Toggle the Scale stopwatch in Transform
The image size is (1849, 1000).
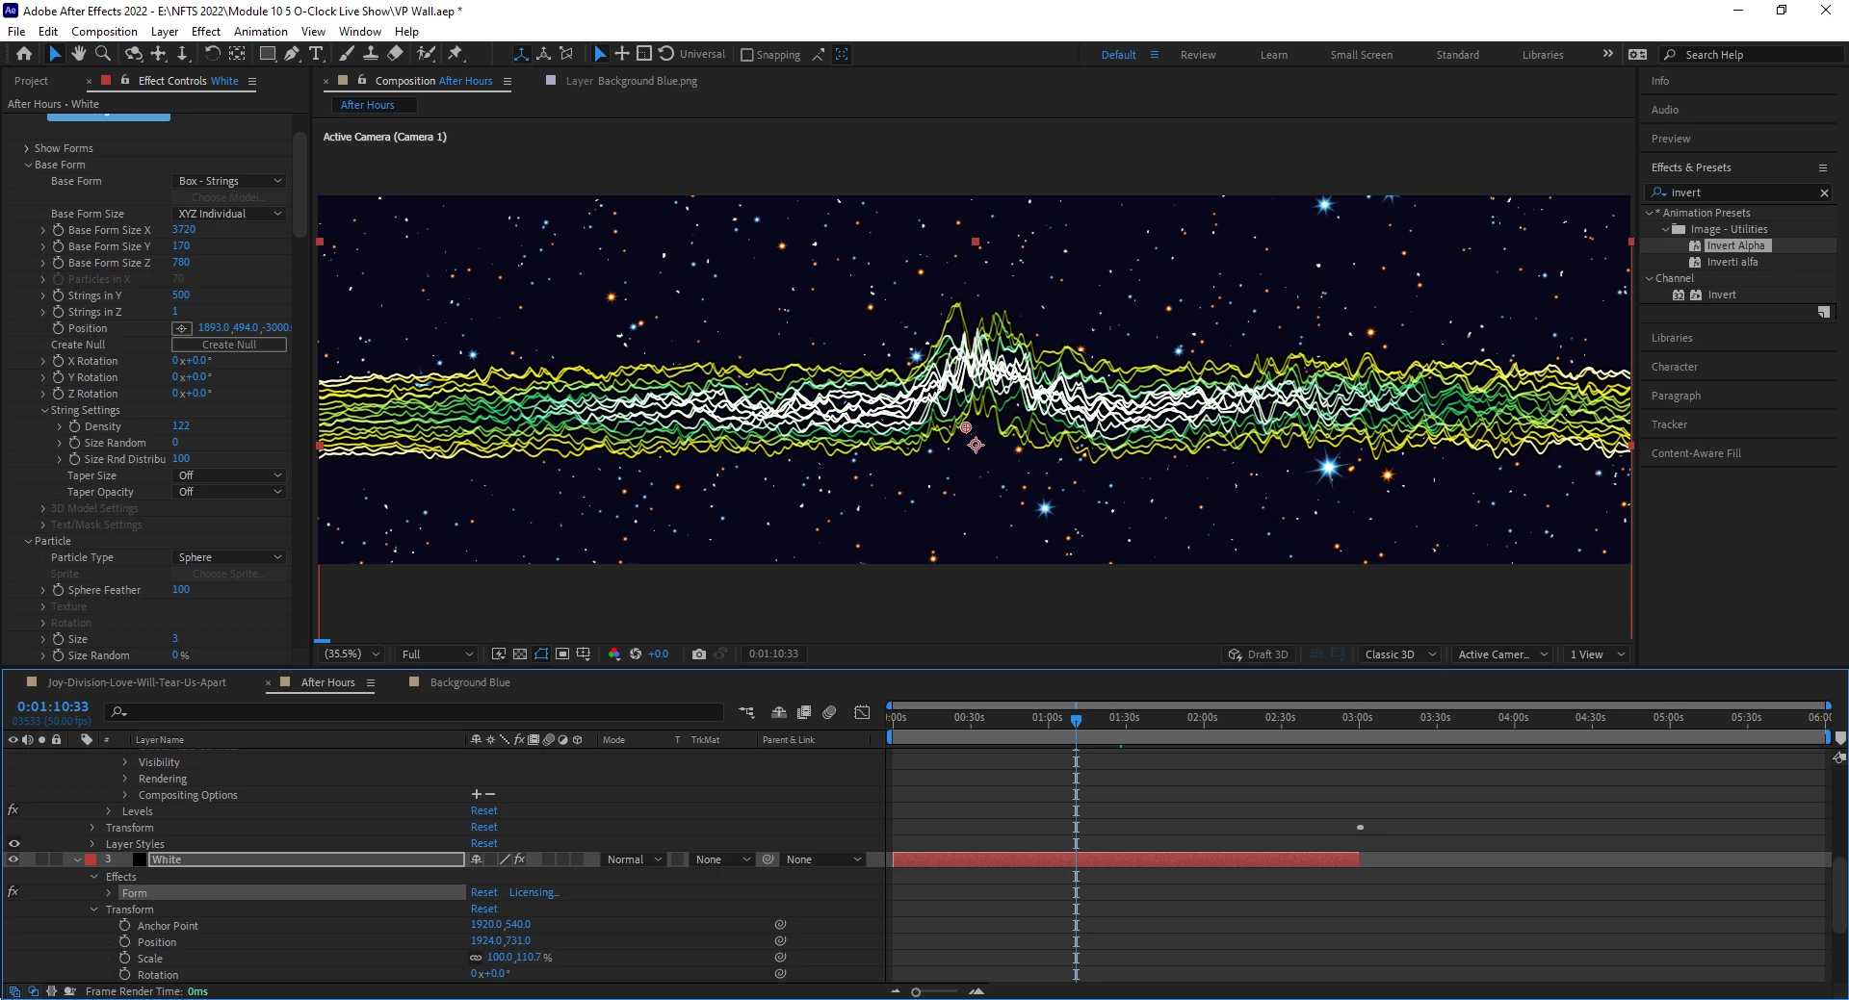pos(125,959)
